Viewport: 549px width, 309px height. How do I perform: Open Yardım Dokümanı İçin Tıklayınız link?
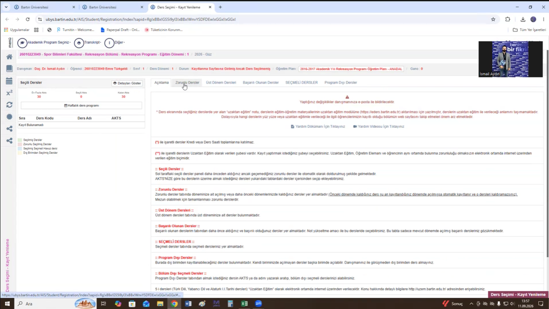[x=318, y=126]
